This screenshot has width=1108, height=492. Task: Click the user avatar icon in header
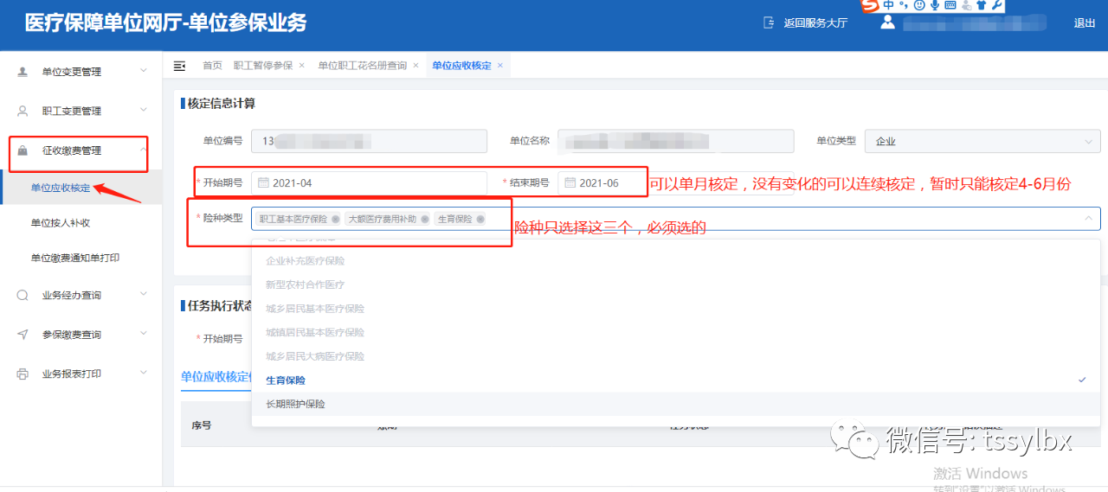pyautogui.click(x=887, y=22)
